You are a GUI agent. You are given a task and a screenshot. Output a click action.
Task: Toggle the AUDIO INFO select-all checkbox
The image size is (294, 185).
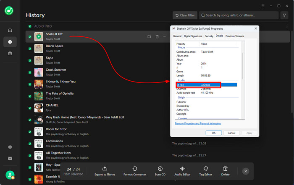coord(30,26)
